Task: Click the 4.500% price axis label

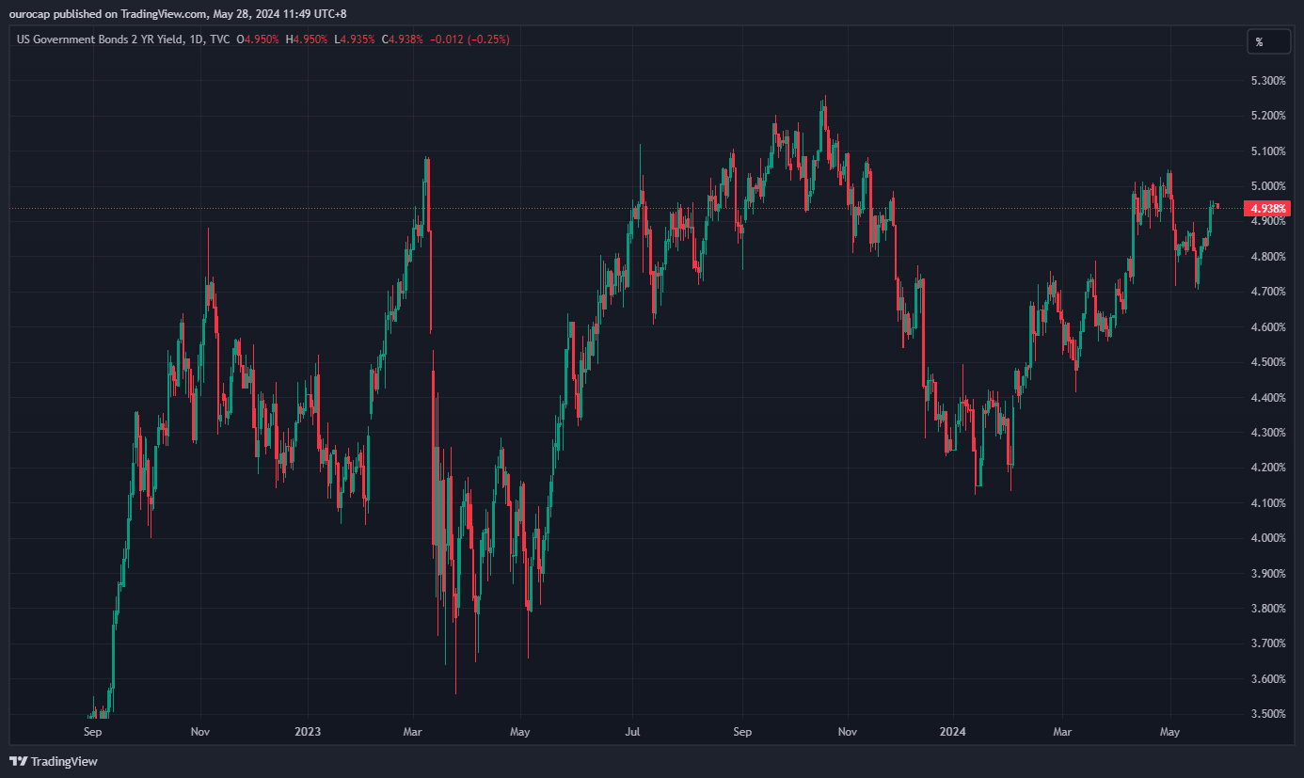Action: (1267, 362)
